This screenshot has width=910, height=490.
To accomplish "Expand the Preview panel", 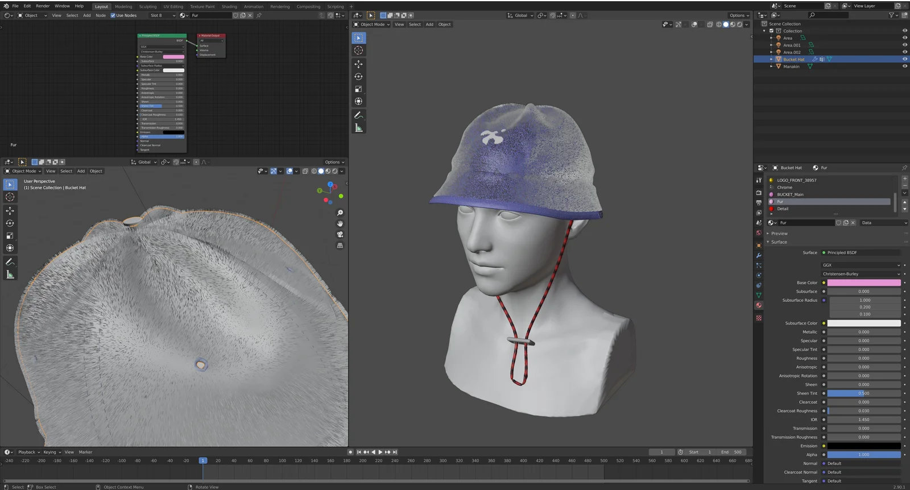I will [779, 234].
